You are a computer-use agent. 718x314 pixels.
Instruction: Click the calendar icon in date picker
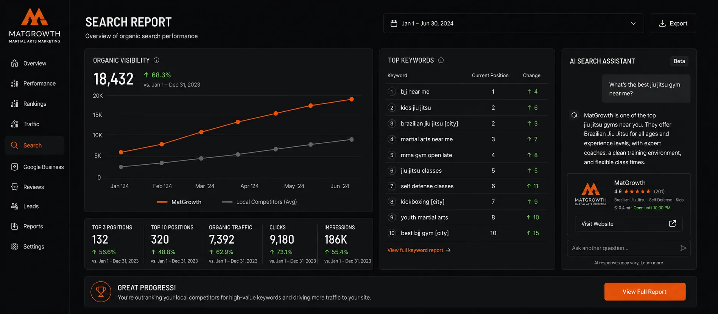click(x=394, y=23)
